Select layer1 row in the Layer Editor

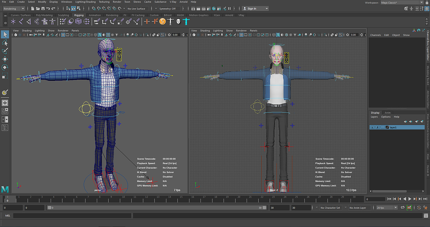click(x=397, y=127)
